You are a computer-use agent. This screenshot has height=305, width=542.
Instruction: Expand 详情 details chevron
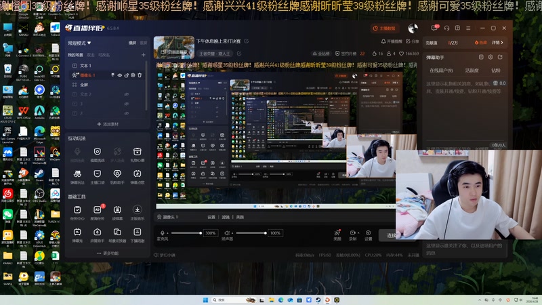tap(497, 43)
